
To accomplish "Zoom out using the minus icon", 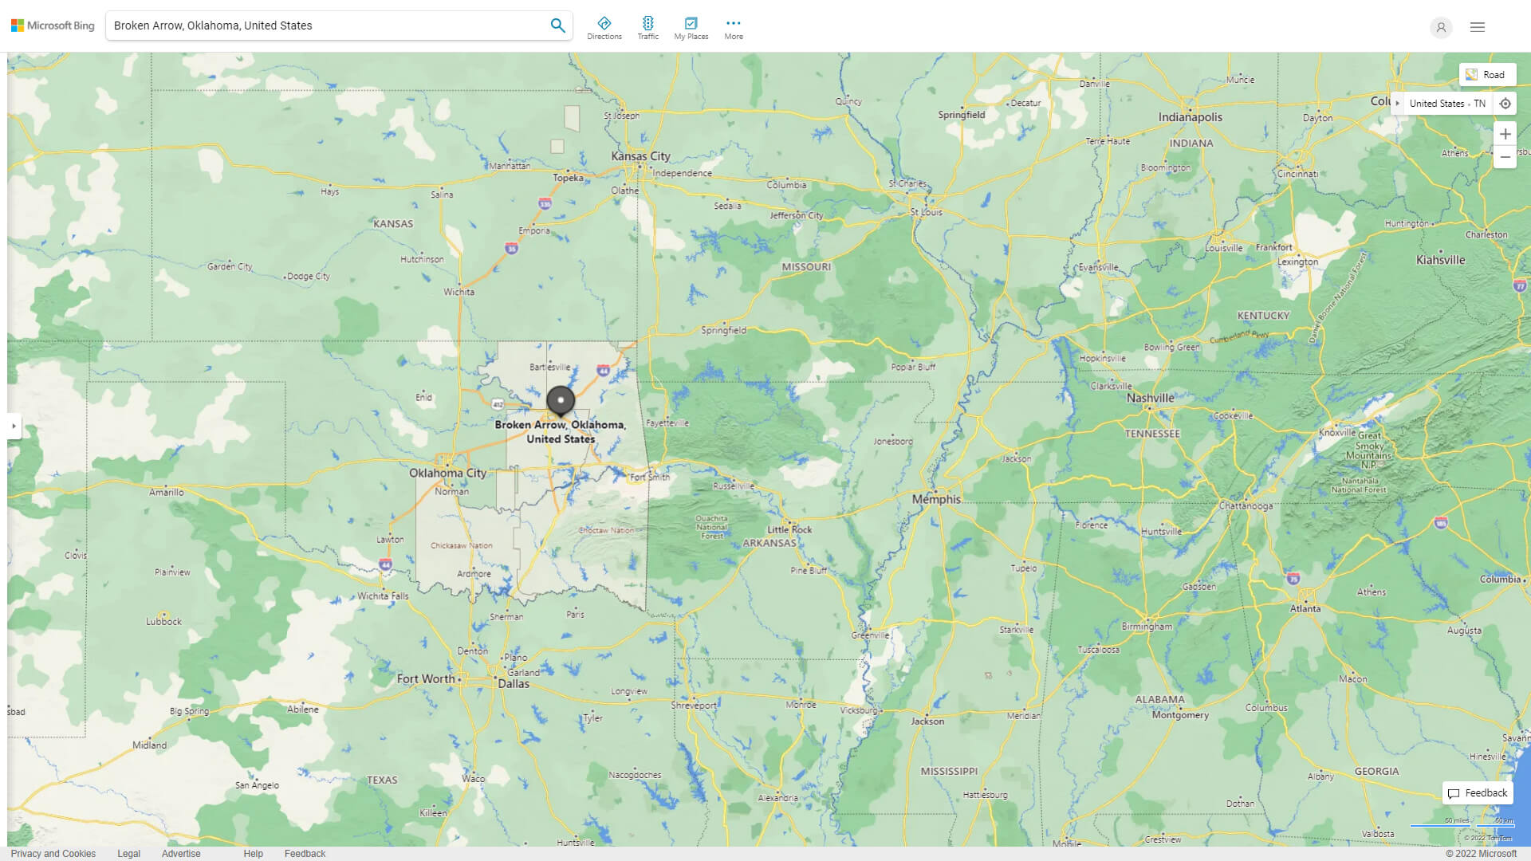I will [1505, 157].
